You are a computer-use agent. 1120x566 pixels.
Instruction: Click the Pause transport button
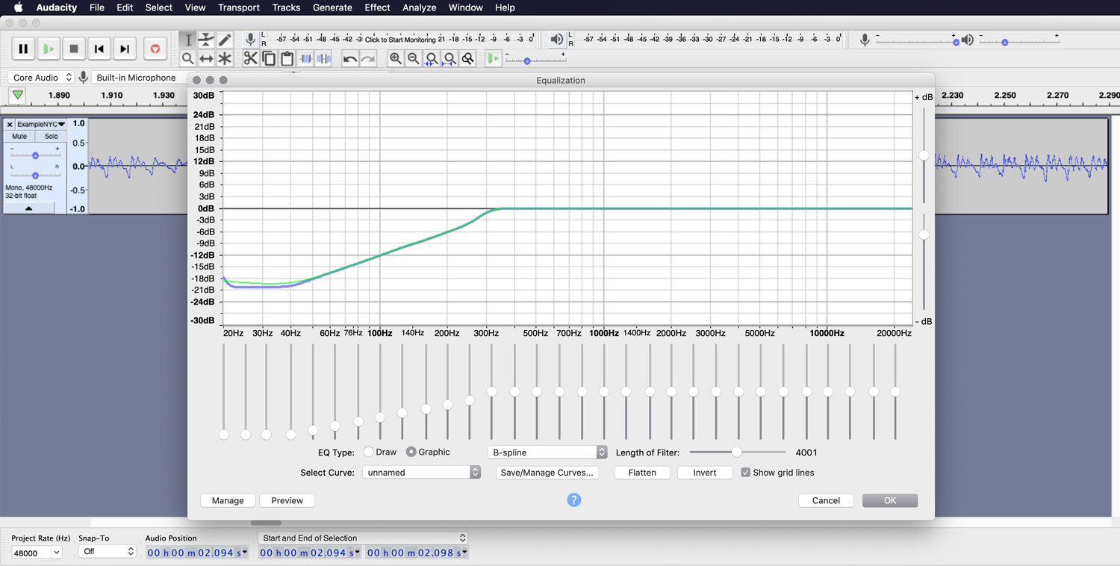click(x=23, y=49)
